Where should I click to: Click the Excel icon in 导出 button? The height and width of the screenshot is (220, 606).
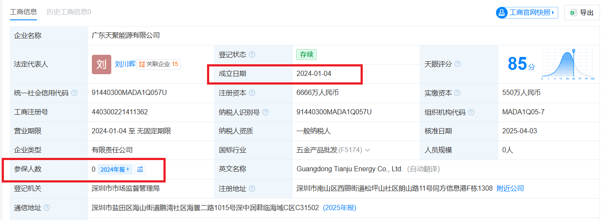pyautogui.click(x=573, y=13)
